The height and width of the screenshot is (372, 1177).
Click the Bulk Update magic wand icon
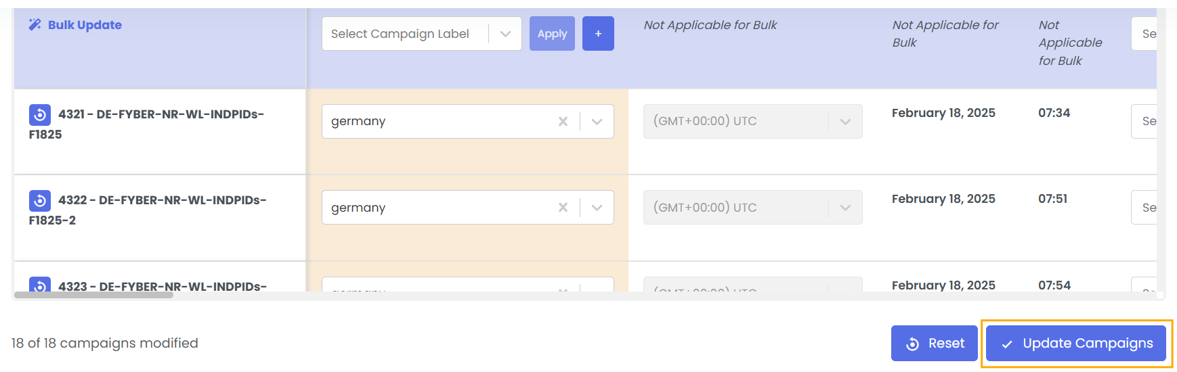tap(35, 25)
